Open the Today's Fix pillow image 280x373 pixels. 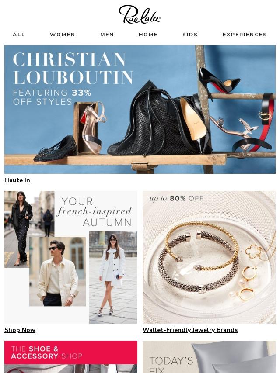click(x=209, y=357)
